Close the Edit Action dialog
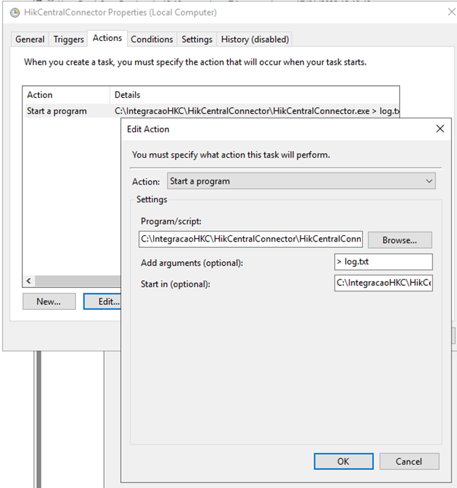457x488 pixels. [440, 129]
